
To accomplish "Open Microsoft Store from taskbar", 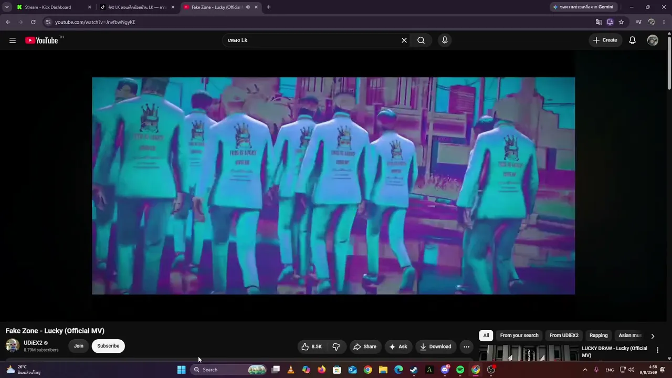I will pos(337,370).
